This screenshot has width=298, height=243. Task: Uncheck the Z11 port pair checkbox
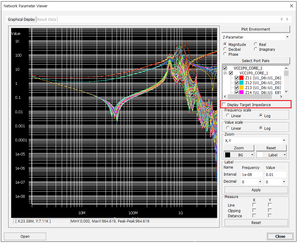point(237,78)
